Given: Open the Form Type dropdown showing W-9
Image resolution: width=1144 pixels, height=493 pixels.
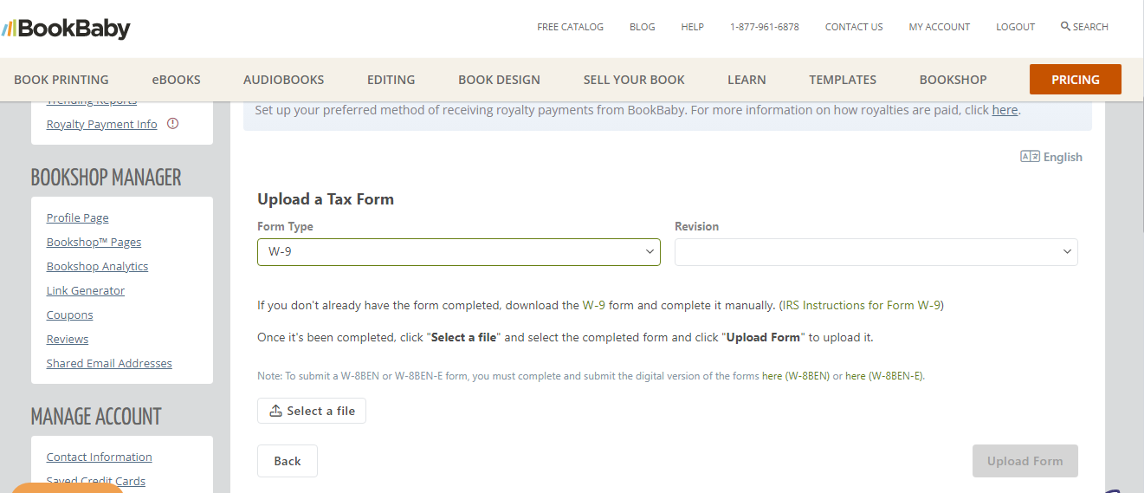Looking at the screenshot, I should pyautogui.click(x=459, y=252).
